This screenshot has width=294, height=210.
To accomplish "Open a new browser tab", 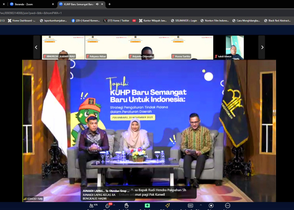I will [109, 4].
